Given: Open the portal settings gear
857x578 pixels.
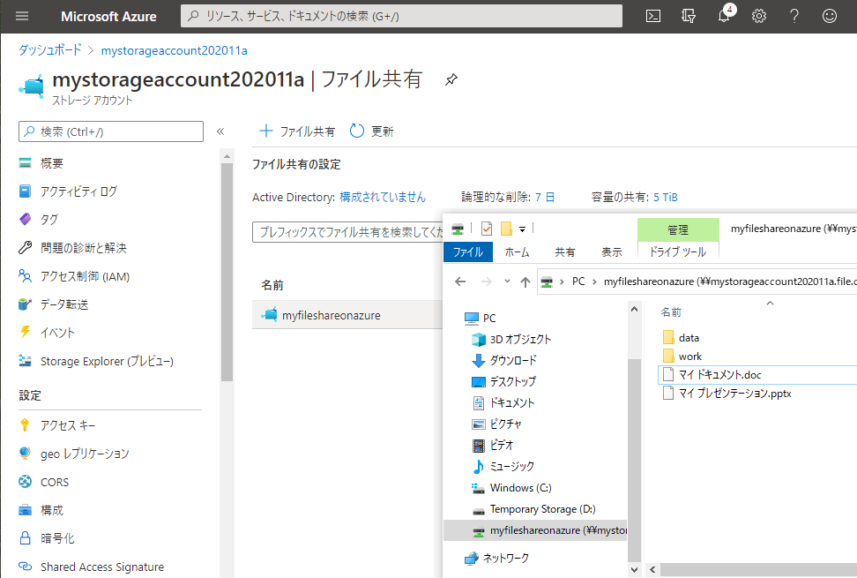Looking at the screenshot, I should click(x=758, y=15).
